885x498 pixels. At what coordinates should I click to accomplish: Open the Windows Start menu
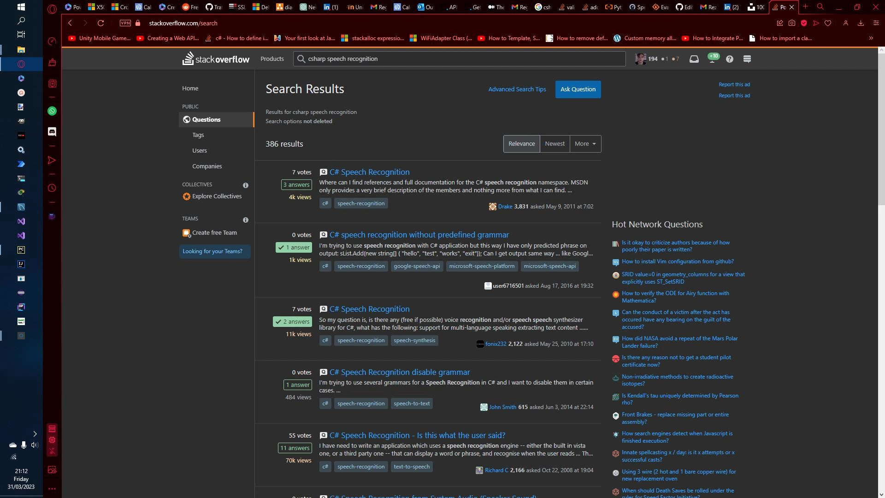21,7
